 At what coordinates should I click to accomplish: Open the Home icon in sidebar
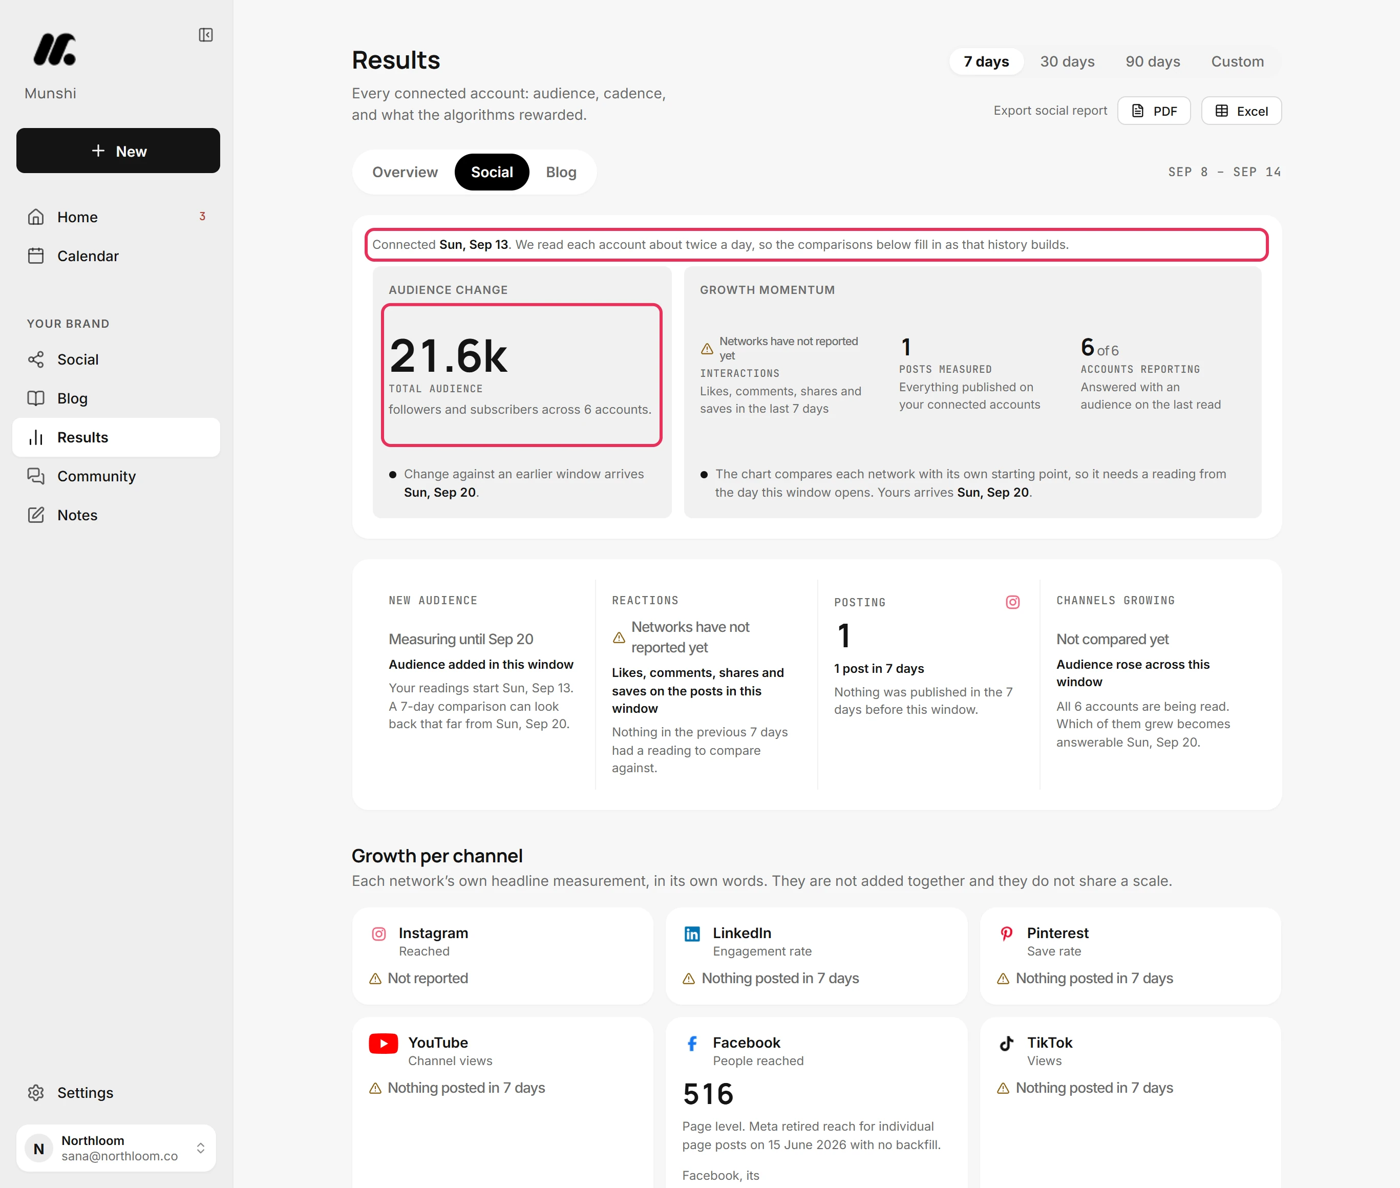[36, 217]
